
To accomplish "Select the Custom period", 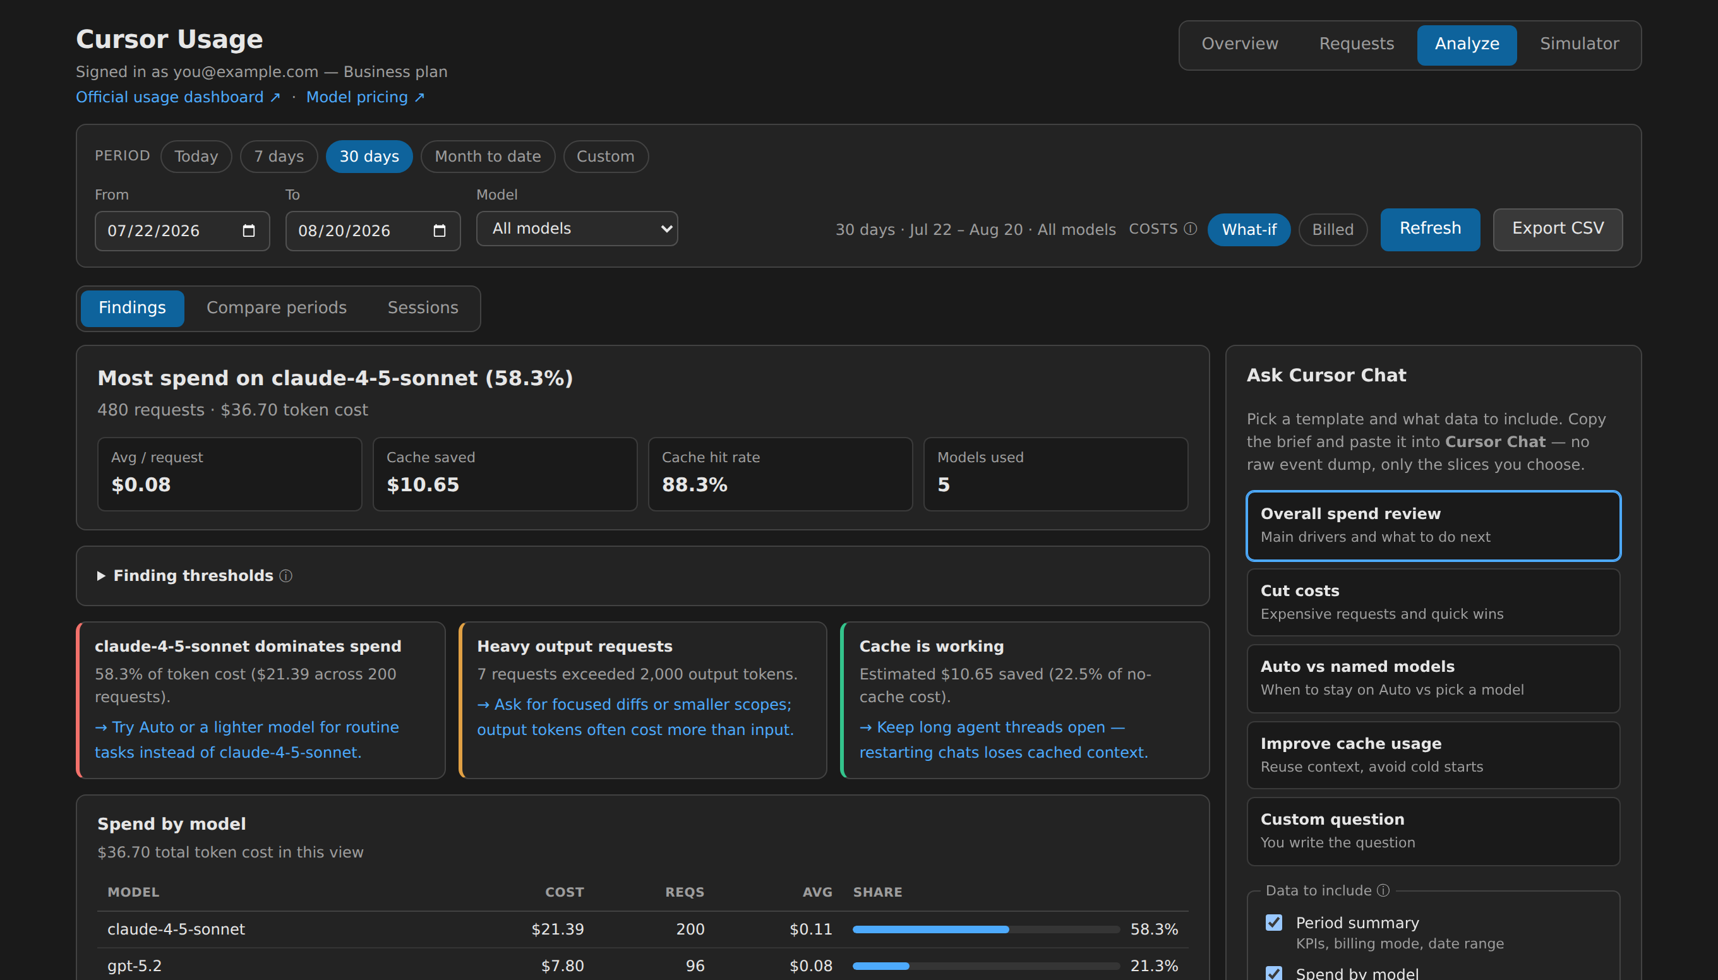I will pos(605,157).
